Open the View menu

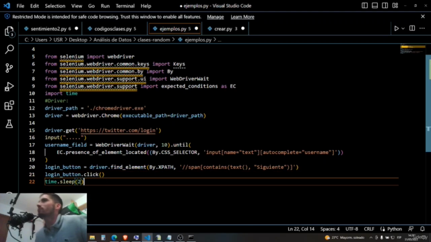[77, 6]
